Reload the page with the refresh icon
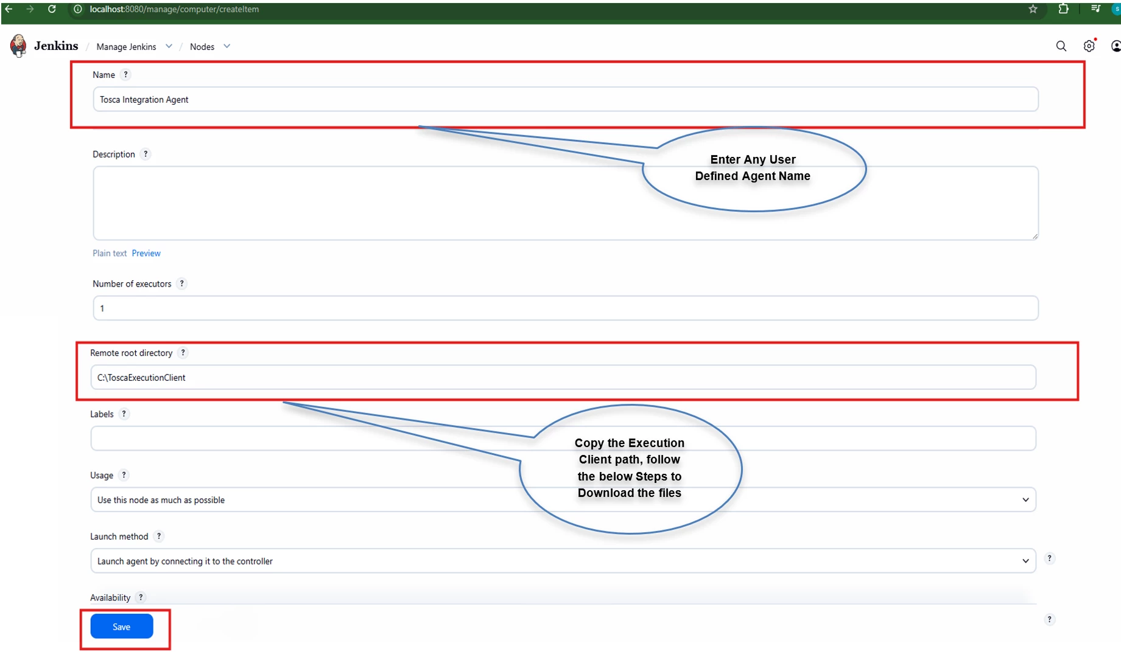This screenshot has width=1121, height=663. (52, 9)
